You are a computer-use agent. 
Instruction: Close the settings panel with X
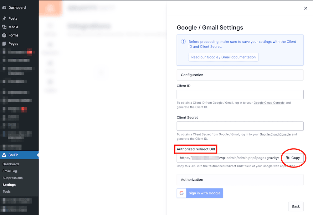[x=305, y=8]
